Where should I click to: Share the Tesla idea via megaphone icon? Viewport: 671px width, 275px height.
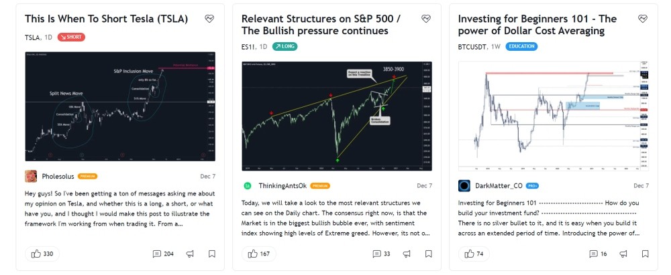click(x=190, y=254)
